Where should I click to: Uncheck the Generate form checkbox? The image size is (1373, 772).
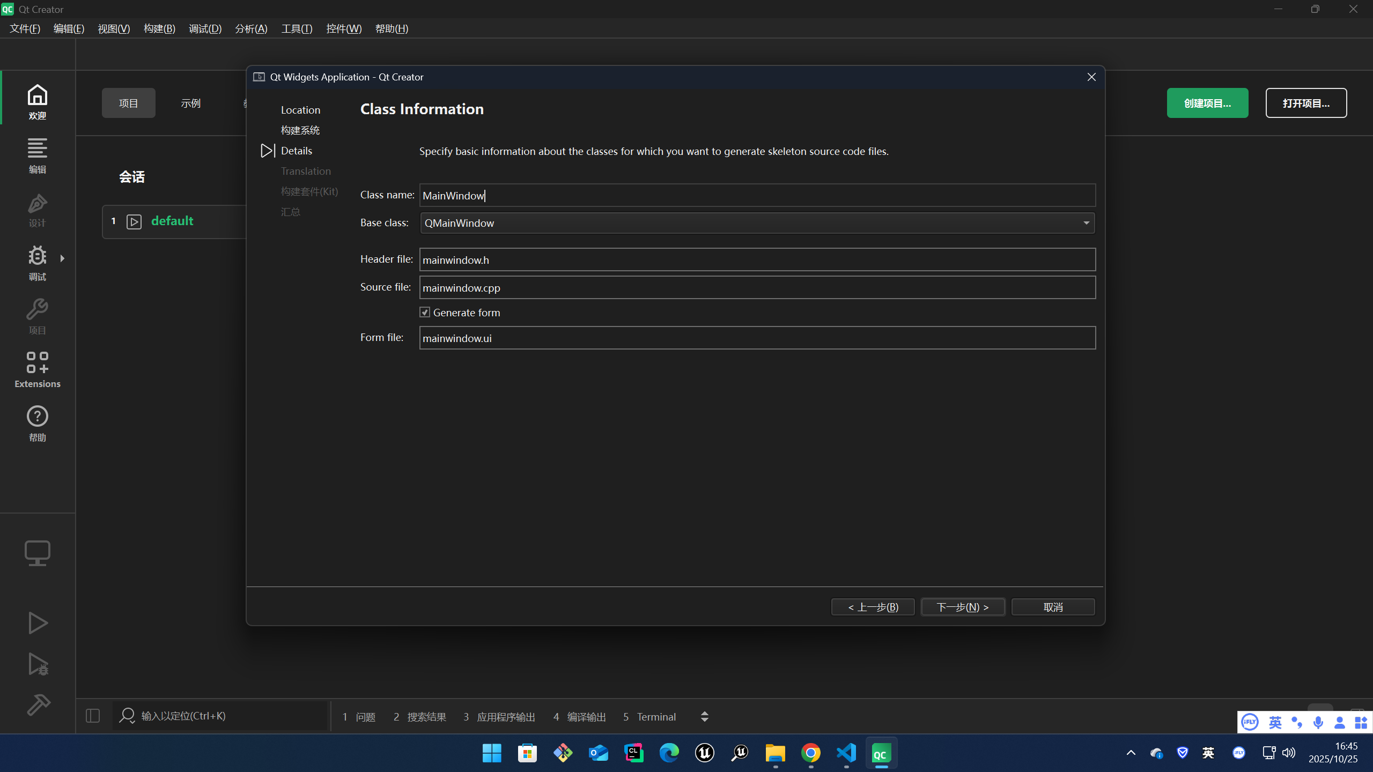point(425,313)
